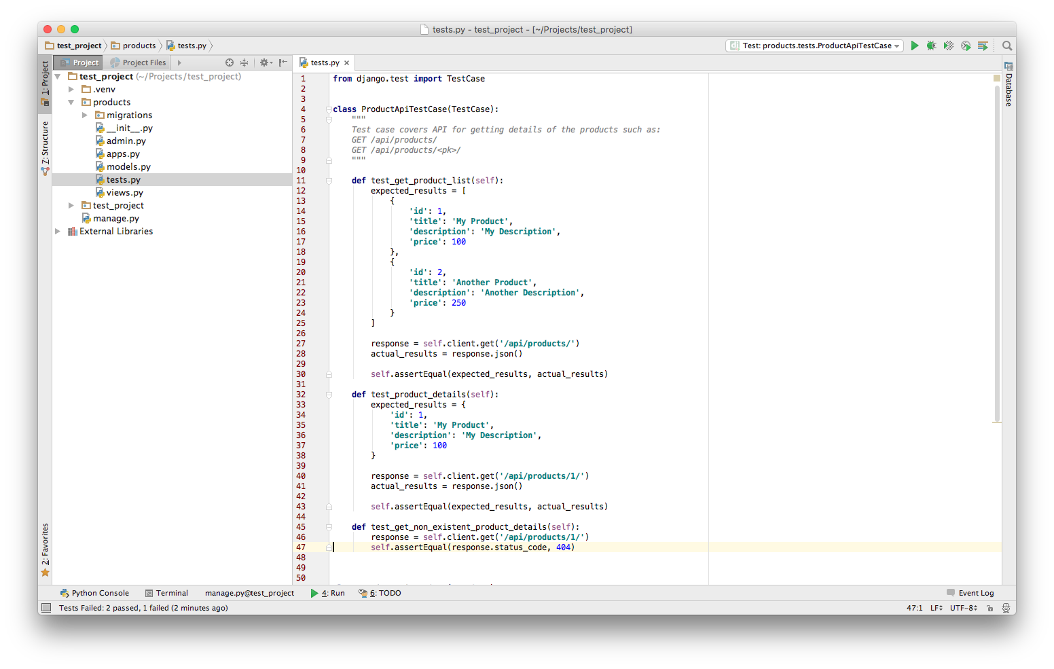Run the ProductApiTestCase test configuration

[915, 46]
